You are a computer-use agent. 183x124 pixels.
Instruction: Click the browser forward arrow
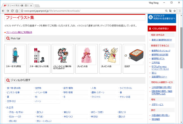[x=8, y=11]
